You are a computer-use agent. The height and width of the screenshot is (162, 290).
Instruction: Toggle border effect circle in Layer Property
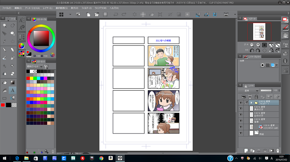[262, 65]
